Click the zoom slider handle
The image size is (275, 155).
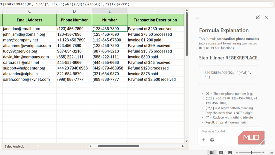coord(251,152)
